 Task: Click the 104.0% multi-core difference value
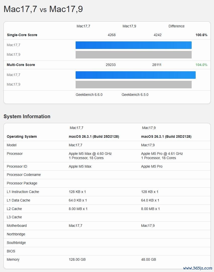(x=201, y=65)
